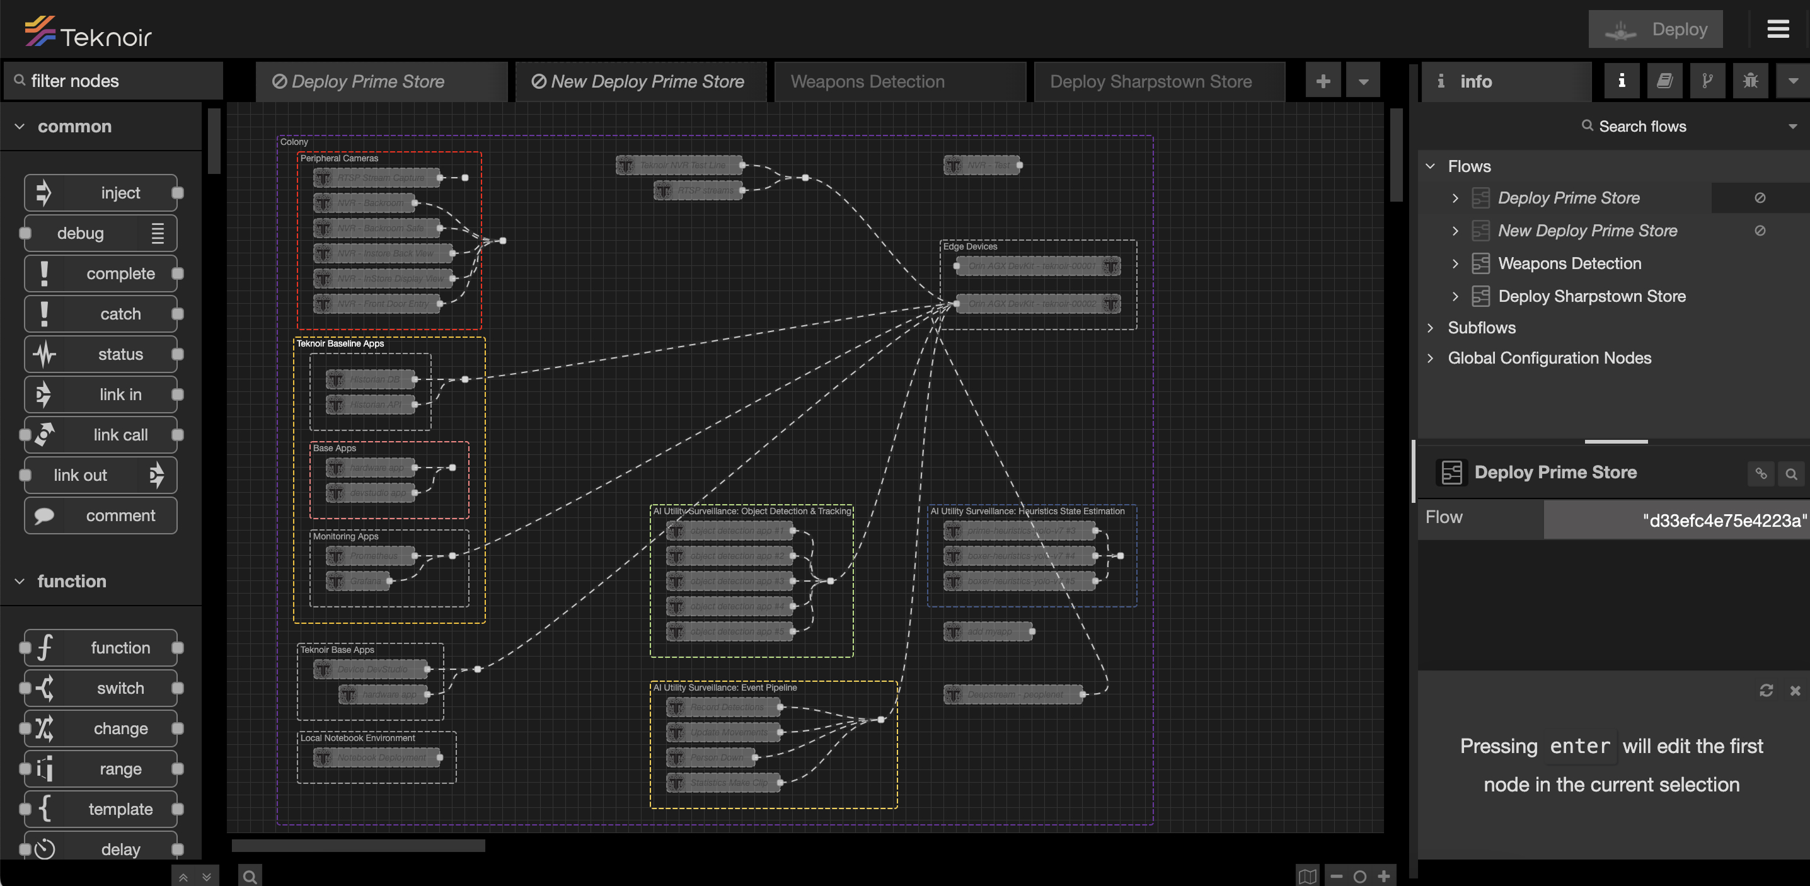Expand Deploy Prime Store flow in tree
Screen dimensions: 1810x886
[1455, 198]
